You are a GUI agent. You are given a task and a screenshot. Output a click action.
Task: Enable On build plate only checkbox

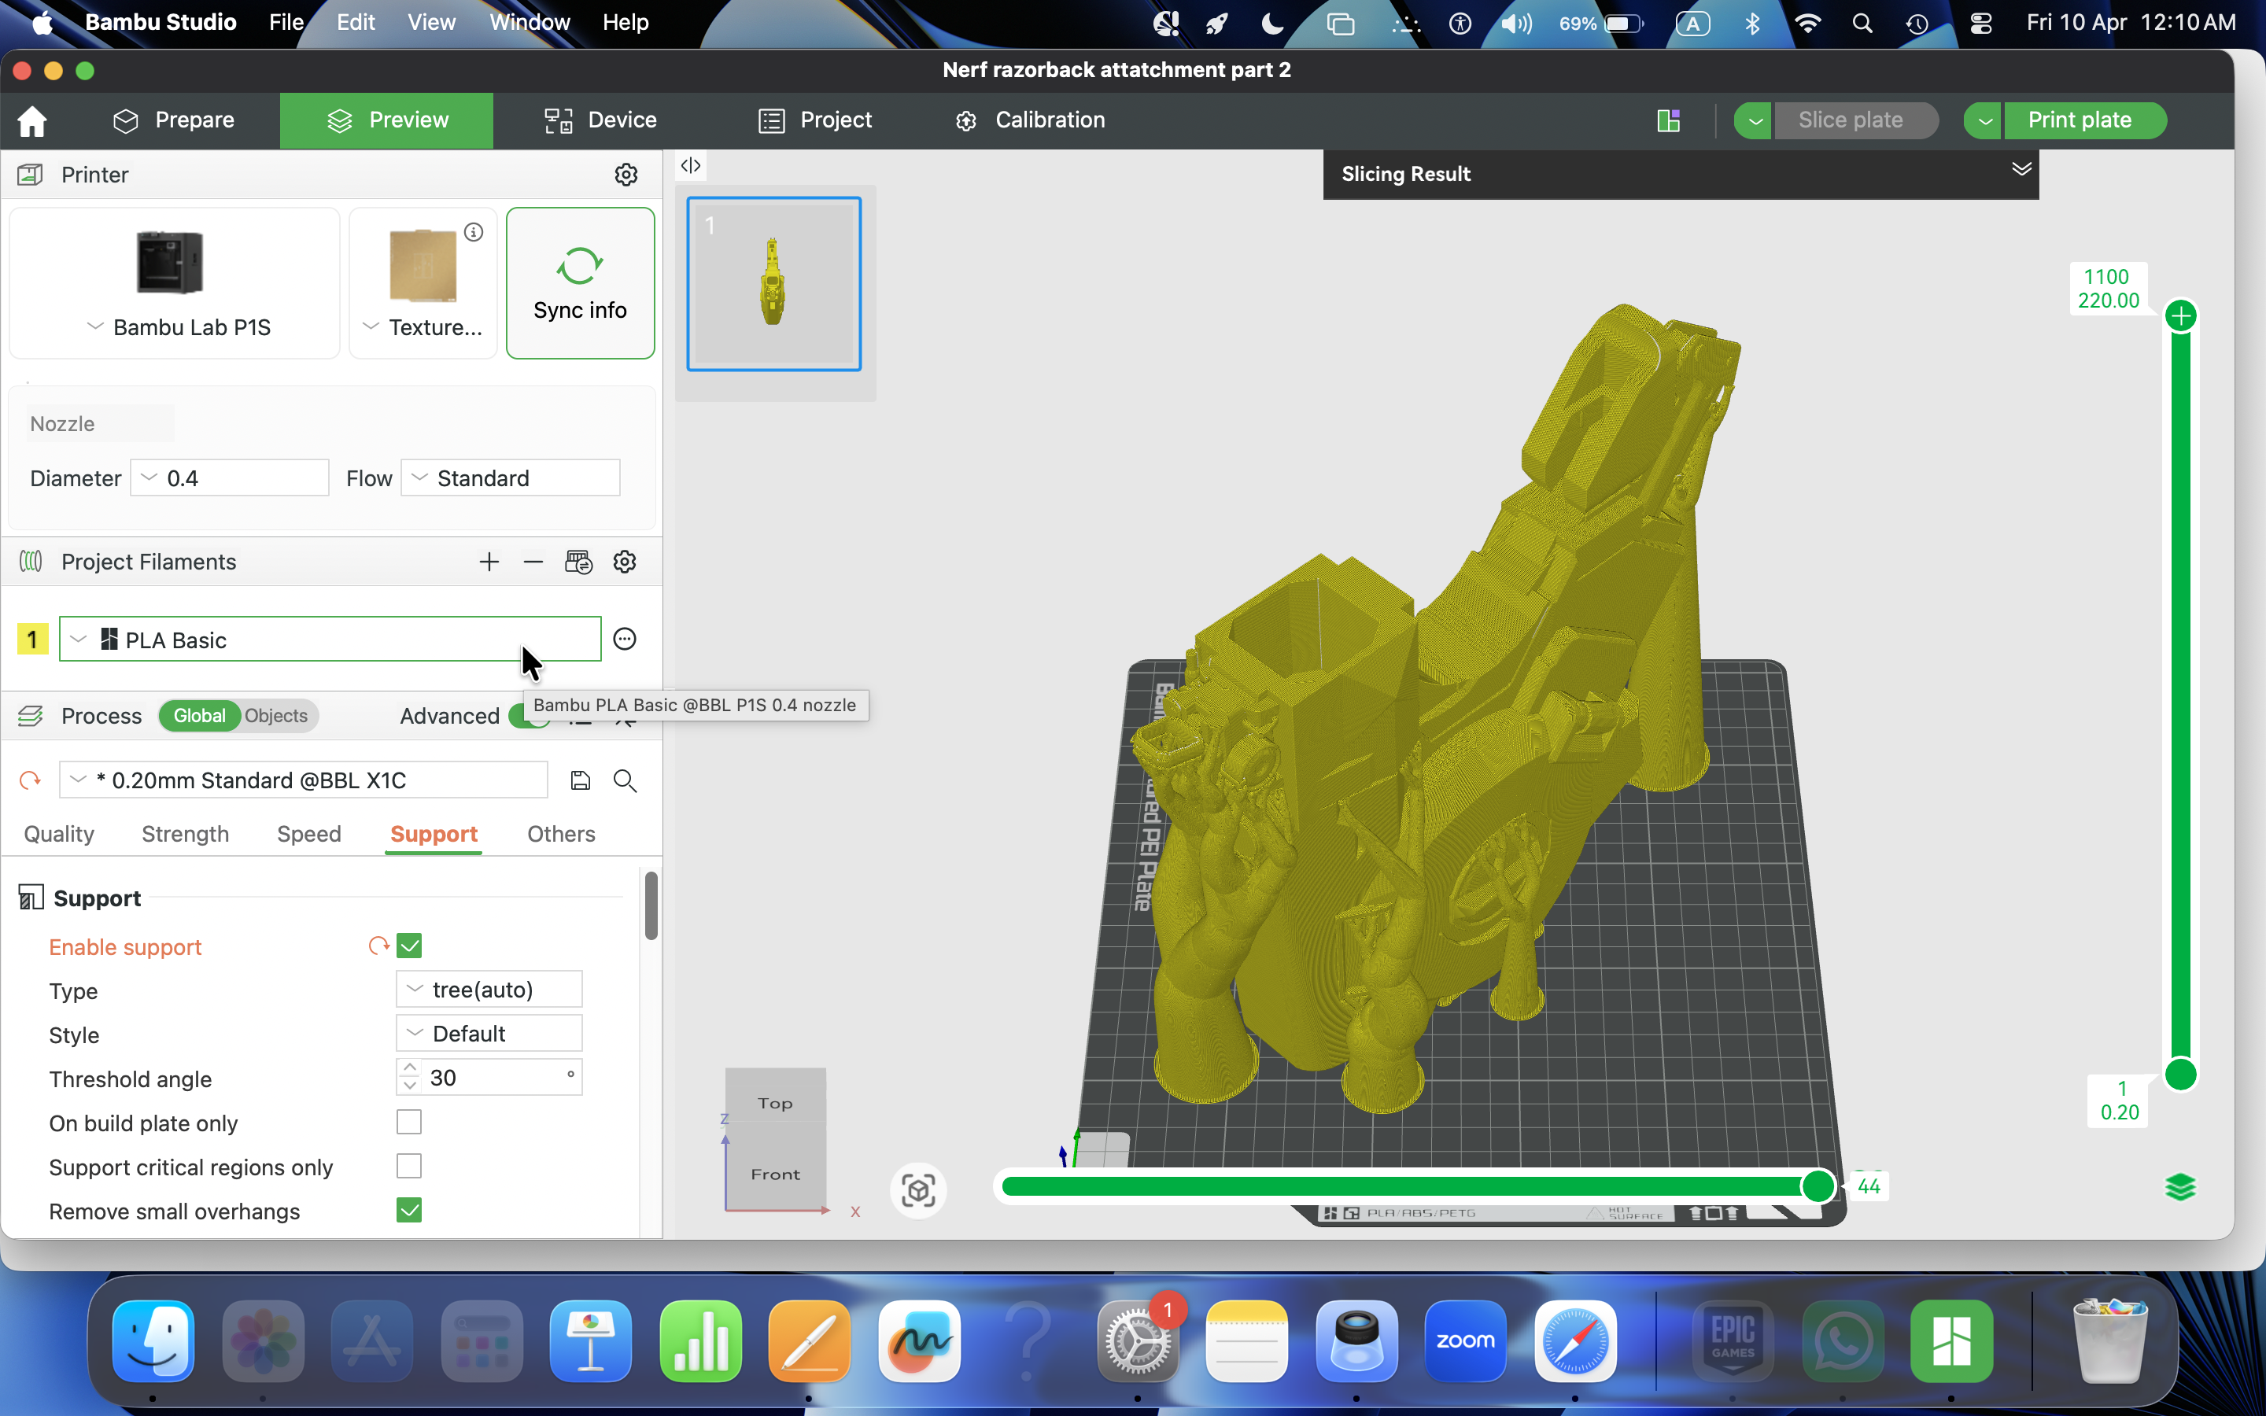(409, 1122)
